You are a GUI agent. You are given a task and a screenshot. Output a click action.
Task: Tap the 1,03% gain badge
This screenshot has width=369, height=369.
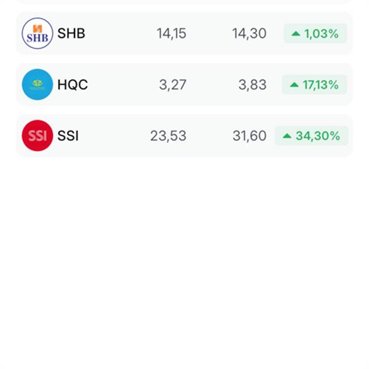tap(315, 33)
